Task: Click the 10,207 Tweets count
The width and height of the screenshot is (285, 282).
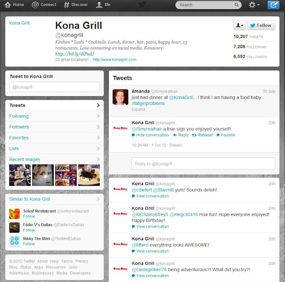Action: click(x=248, y=36)
